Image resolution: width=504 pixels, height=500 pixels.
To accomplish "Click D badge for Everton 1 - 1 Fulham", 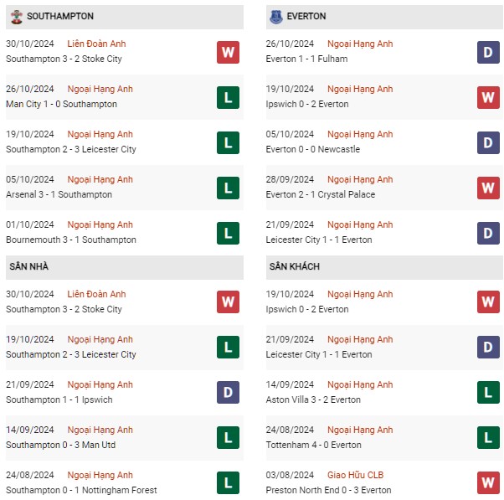I will [x=488, y=53].
